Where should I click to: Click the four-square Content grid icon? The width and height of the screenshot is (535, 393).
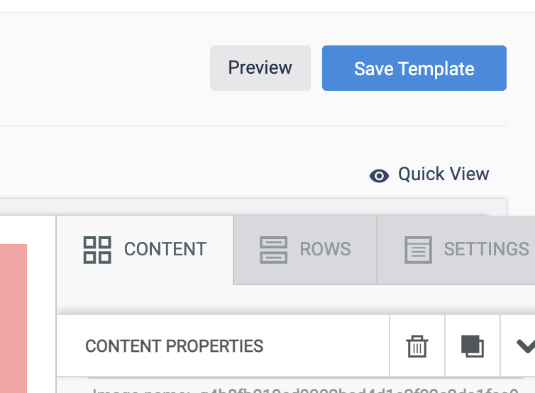pos(97,250)
